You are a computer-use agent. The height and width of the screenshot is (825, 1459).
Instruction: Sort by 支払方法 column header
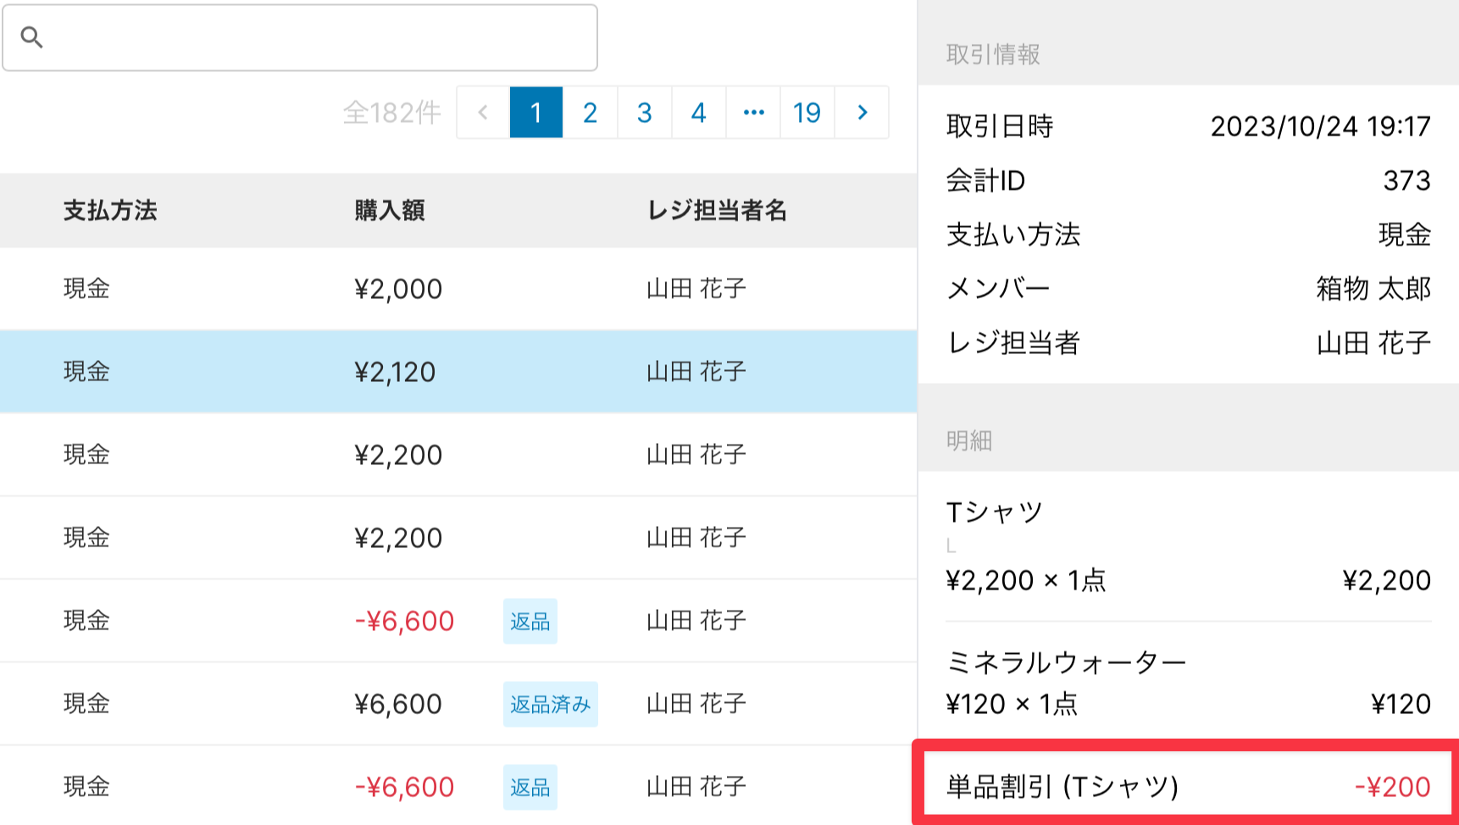(110, 210)
